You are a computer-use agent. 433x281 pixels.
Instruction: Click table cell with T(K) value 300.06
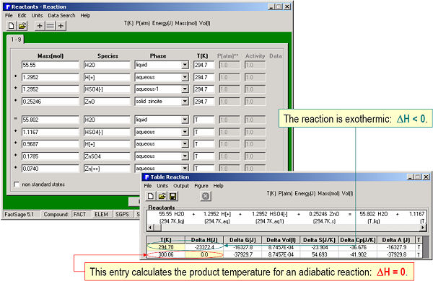(x=166, y=254)
